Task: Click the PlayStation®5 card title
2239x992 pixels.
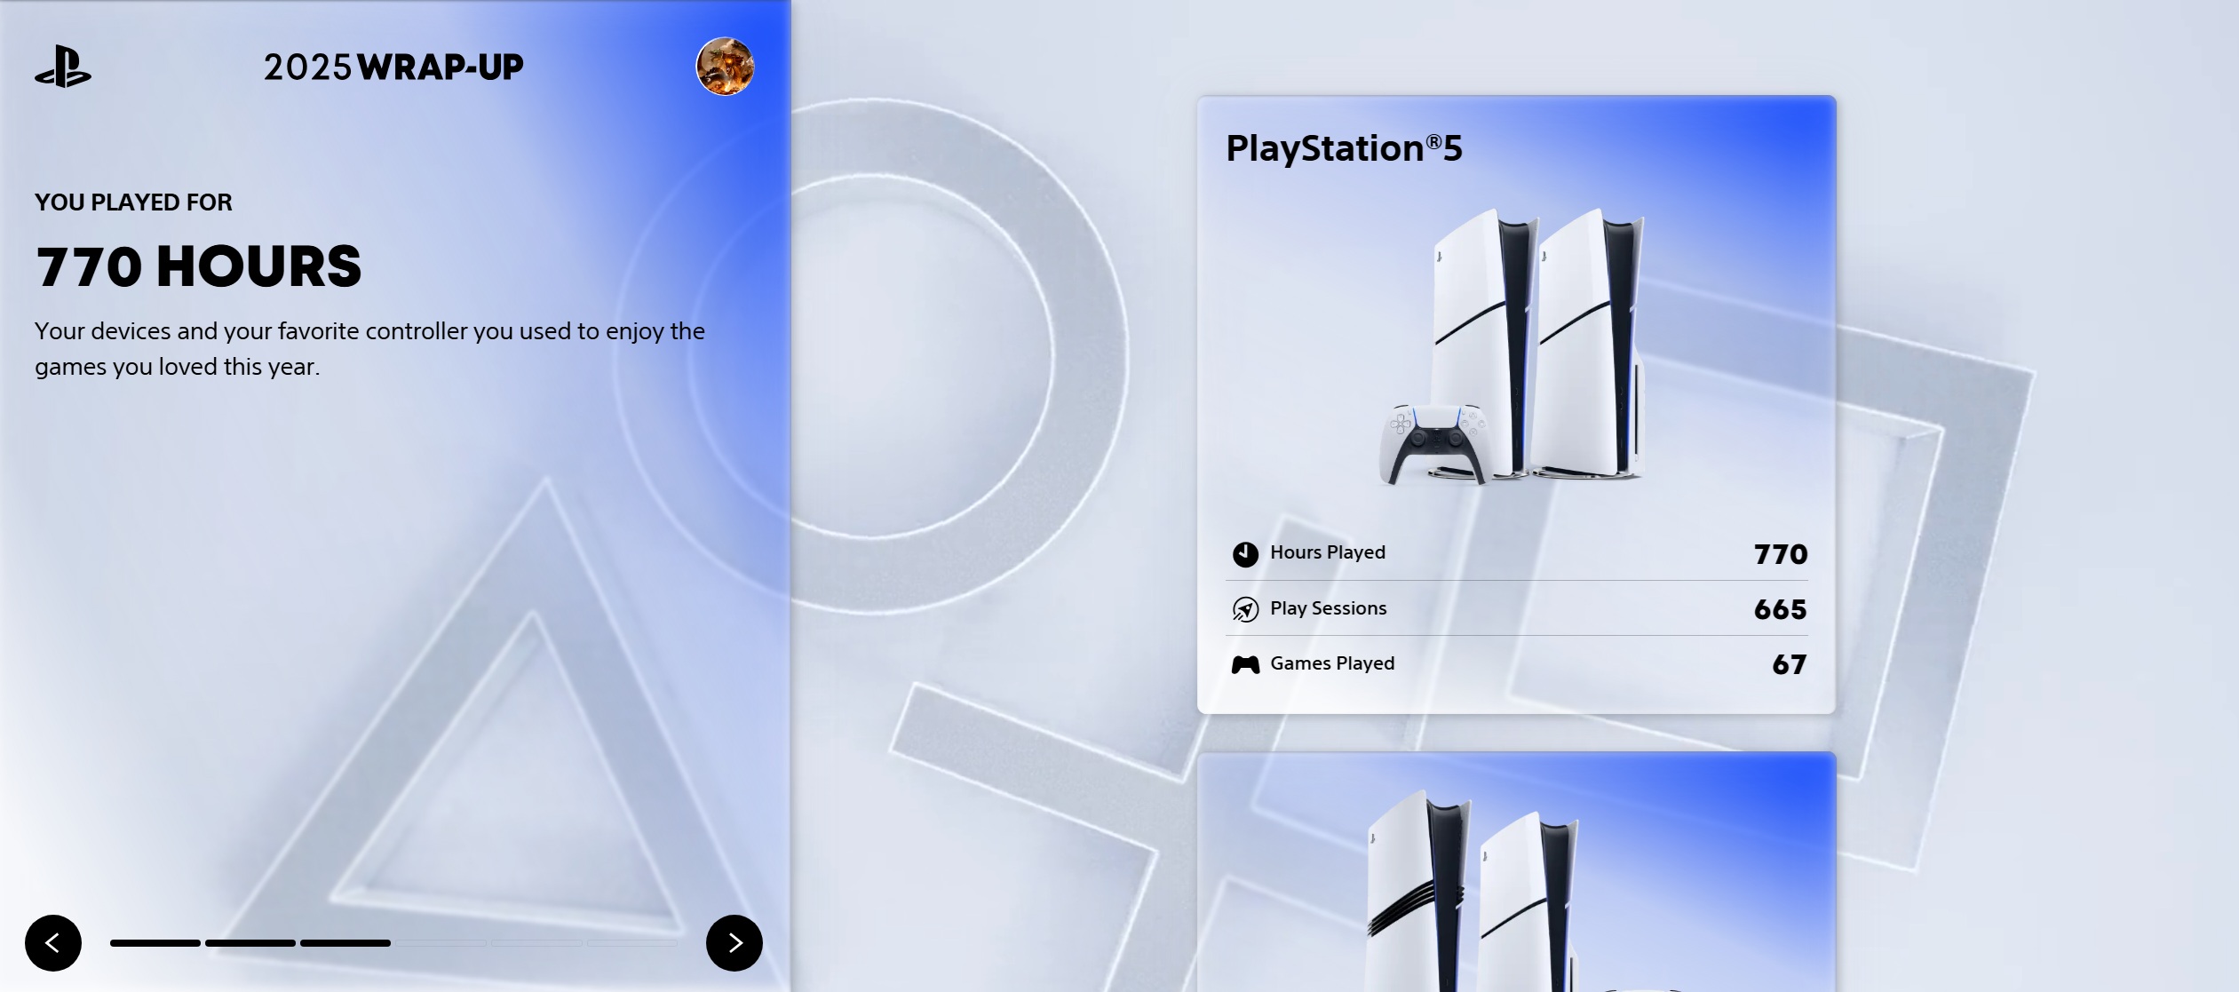Action: click(1344, 148)
